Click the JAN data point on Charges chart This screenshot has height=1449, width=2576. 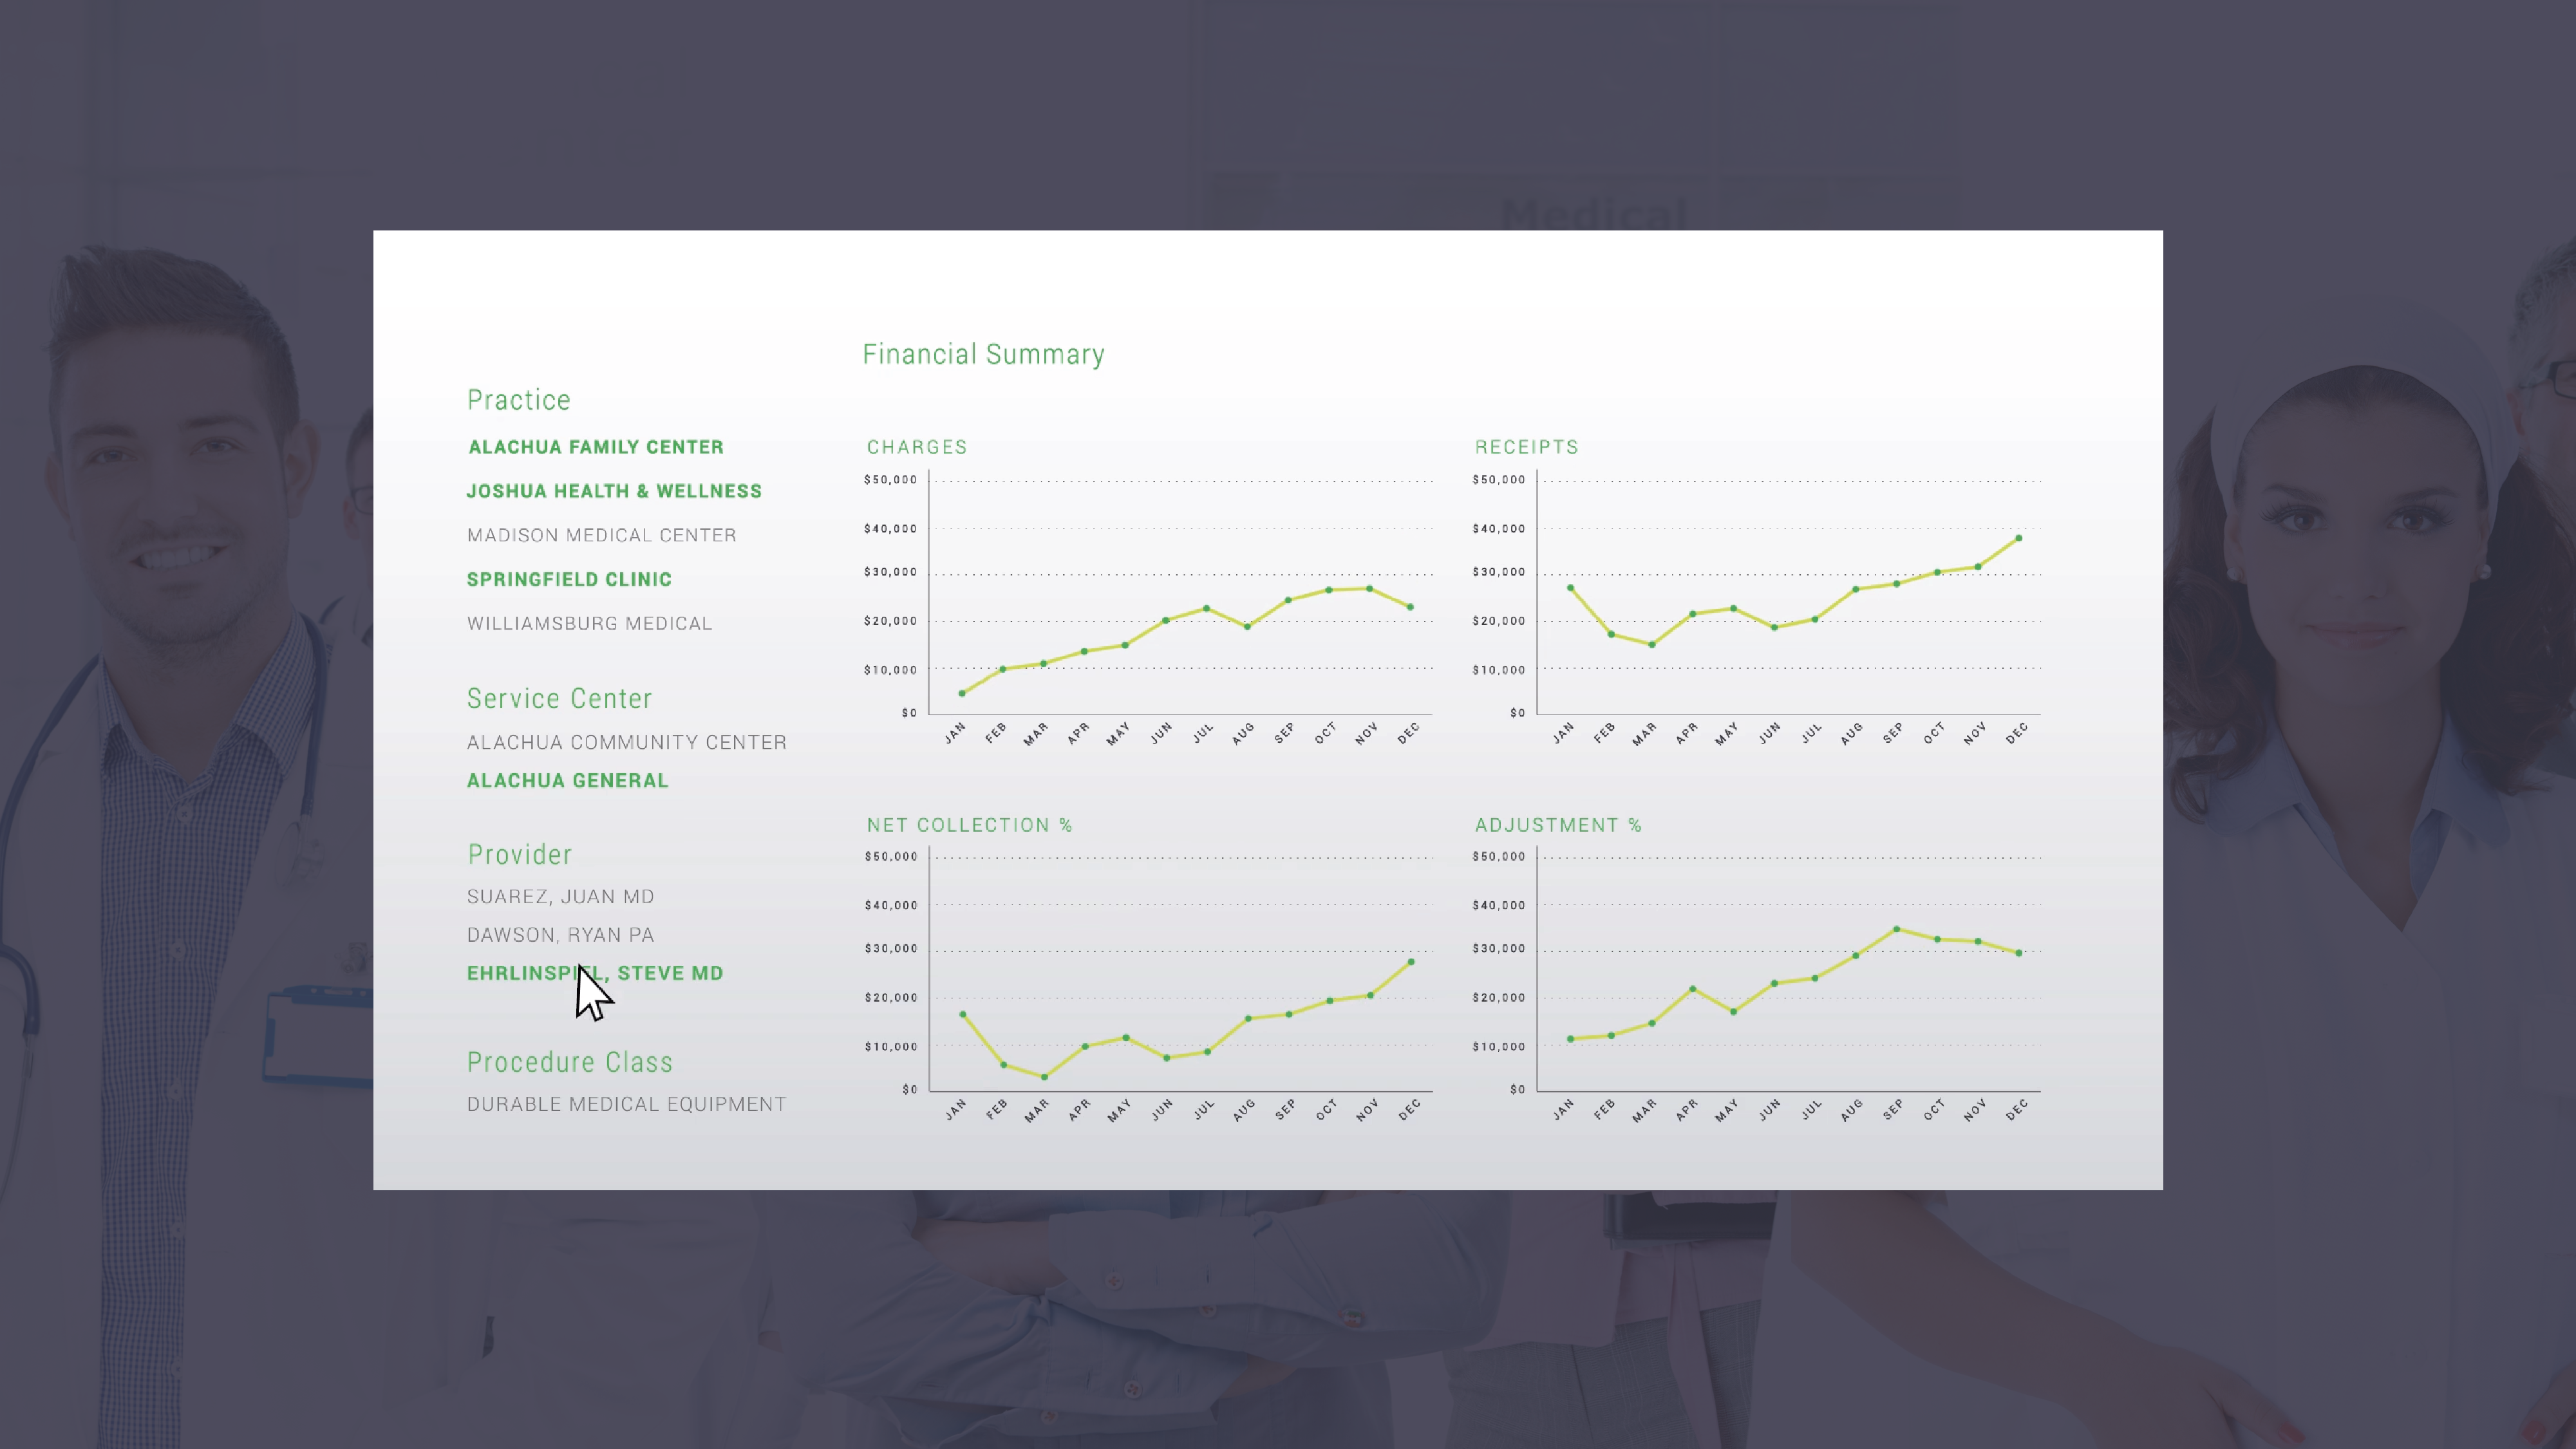(962, 693)
